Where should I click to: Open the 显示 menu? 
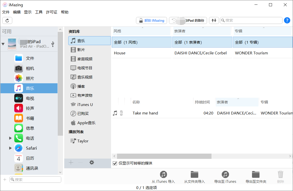[x=28, y=12]
